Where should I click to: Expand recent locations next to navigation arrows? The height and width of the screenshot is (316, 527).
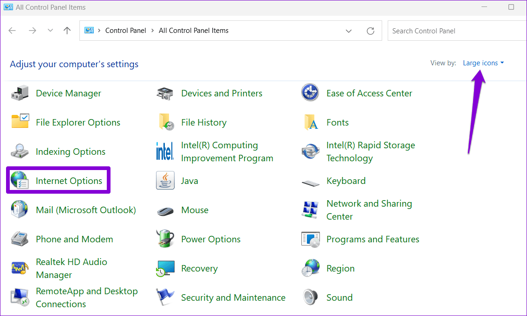click(50, 30)
